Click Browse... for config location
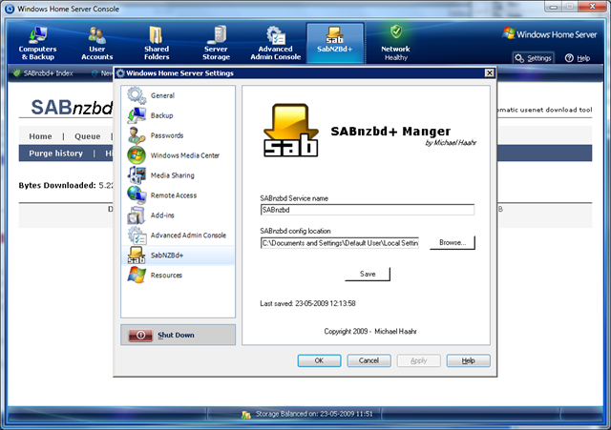The image size is (611, 430). coord(453,242)
